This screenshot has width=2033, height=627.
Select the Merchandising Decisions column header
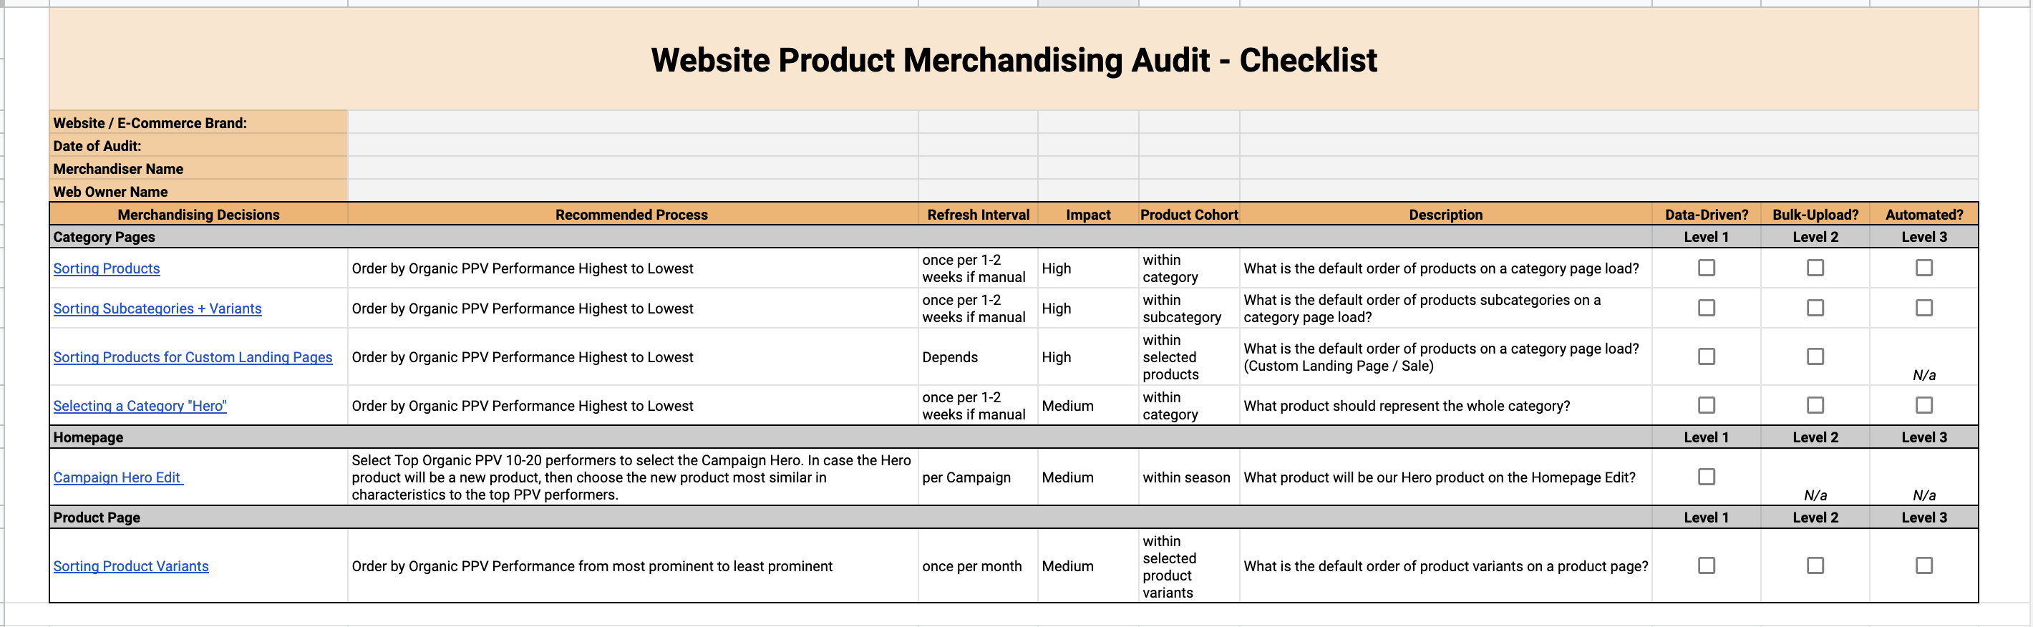coord(199,215)
